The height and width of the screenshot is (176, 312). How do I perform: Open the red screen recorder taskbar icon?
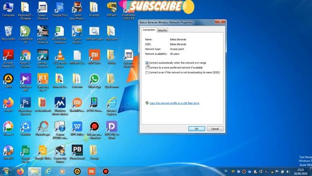(x=106, y=172)
